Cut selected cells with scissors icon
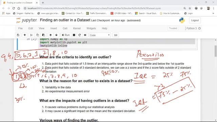 (32, 35)
